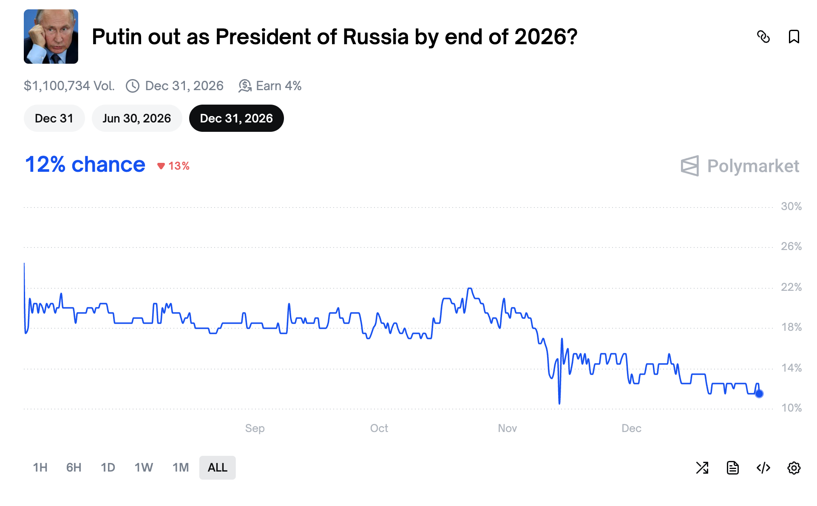Screen dimensions: 817x506
Task: Copy market link with chain icon
Action: [x=763, y=37]
